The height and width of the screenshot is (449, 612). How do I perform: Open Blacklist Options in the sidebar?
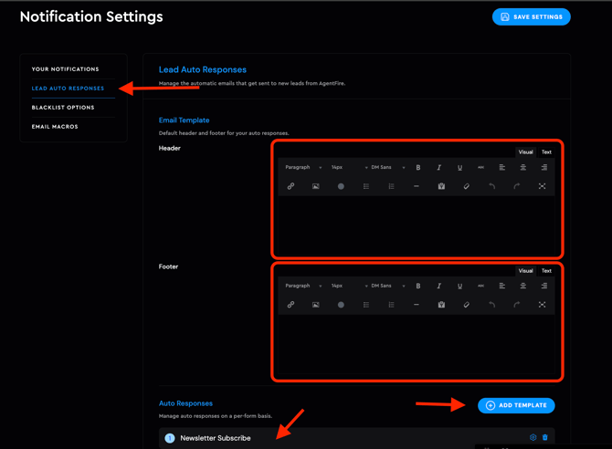pyautogui.click(x=63, y=108)
